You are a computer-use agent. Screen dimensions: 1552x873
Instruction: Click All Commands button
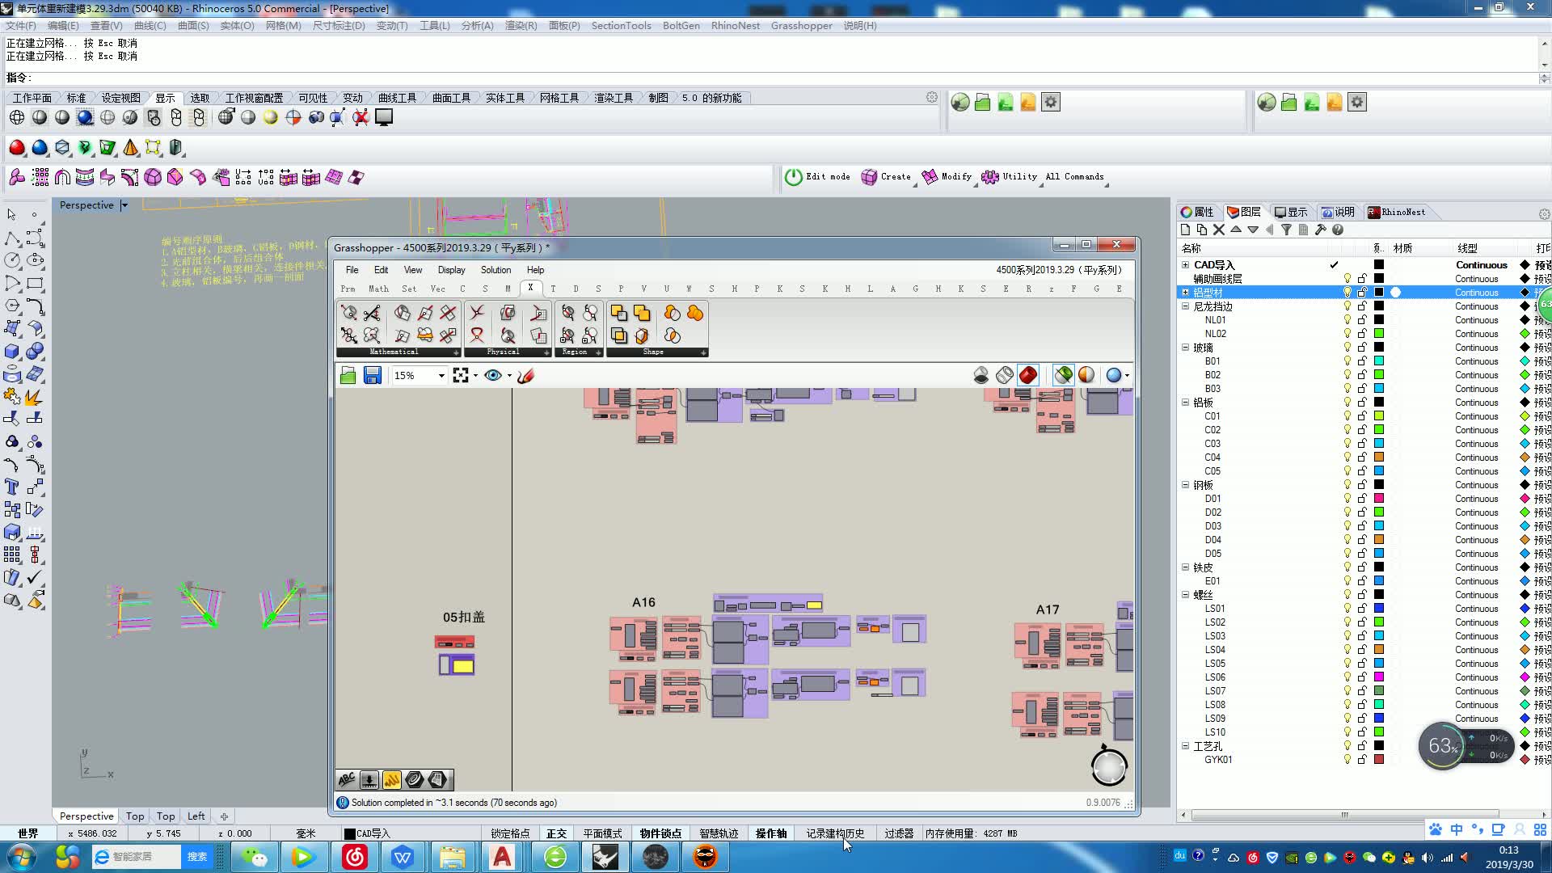[x=1074, y=177]
